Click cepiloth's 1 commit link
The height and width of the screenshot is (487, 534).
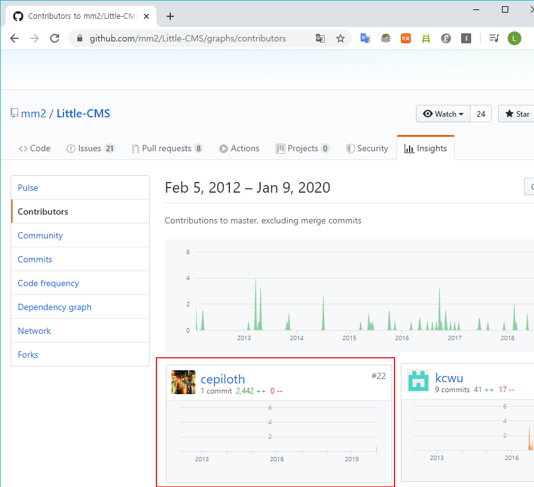[216, 391]
